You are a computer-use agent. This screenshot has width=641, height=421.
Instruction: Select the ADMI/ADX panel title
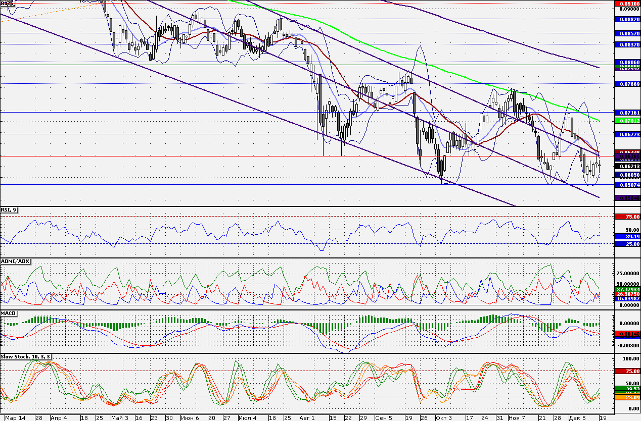[16, 261]
